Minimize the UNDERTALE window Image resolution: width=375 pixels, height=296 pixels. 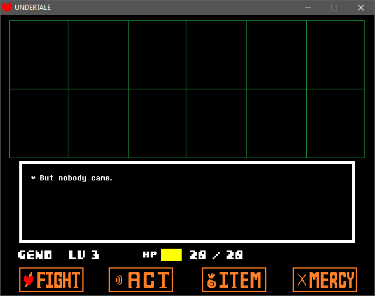click(x=308, y=8)
